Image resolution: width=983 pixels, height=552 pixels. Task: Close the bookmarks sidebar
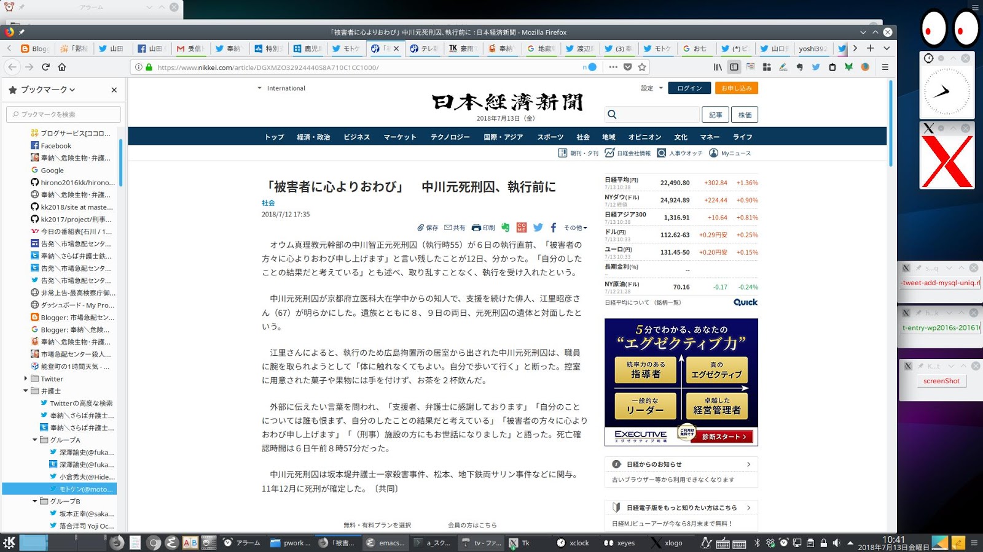click(x=114, y=90)
